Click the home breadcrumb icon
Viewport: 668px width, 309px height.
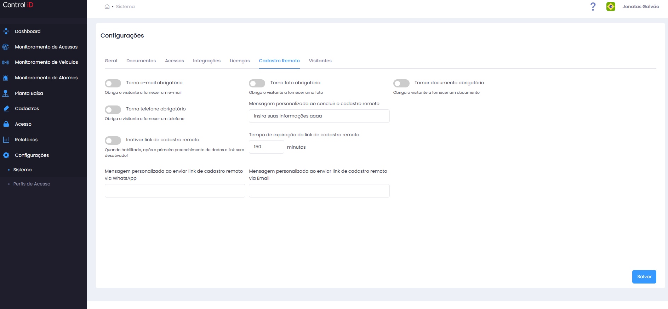point(107,7)
